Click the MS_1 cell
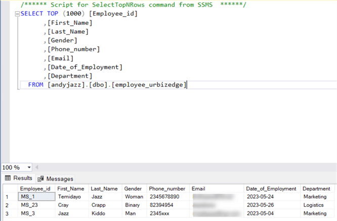The width and height of the screenshot is (337, 221). point(36,197)
